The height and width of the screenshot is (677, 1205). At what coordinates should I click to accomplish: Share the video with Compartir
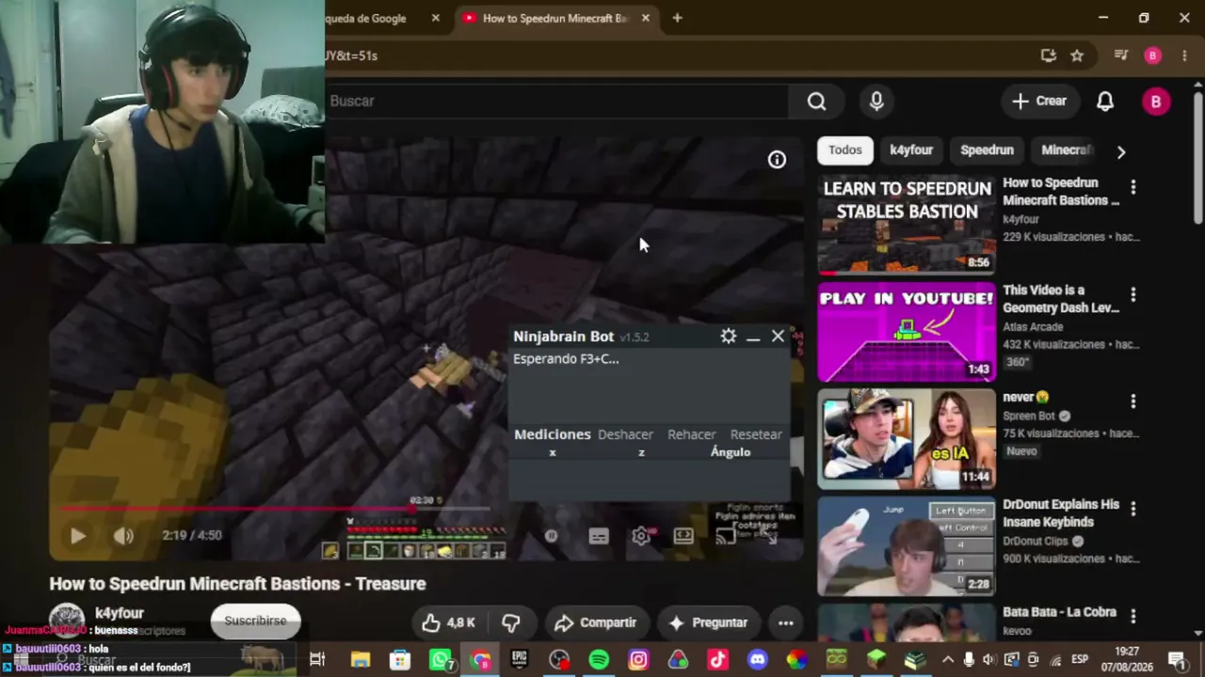click(595, 622)
